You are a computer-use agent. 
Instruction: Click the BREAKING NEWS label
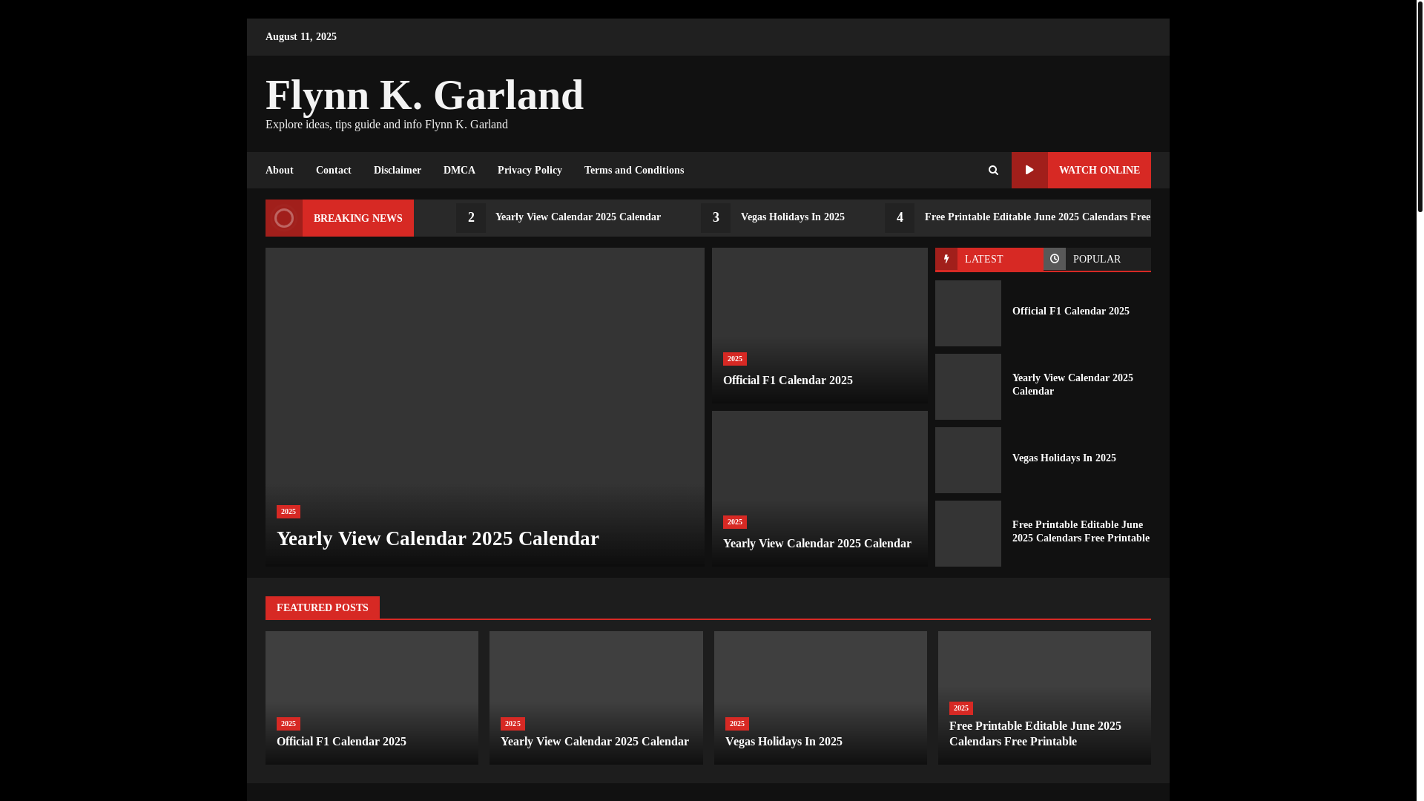[358, 218]
